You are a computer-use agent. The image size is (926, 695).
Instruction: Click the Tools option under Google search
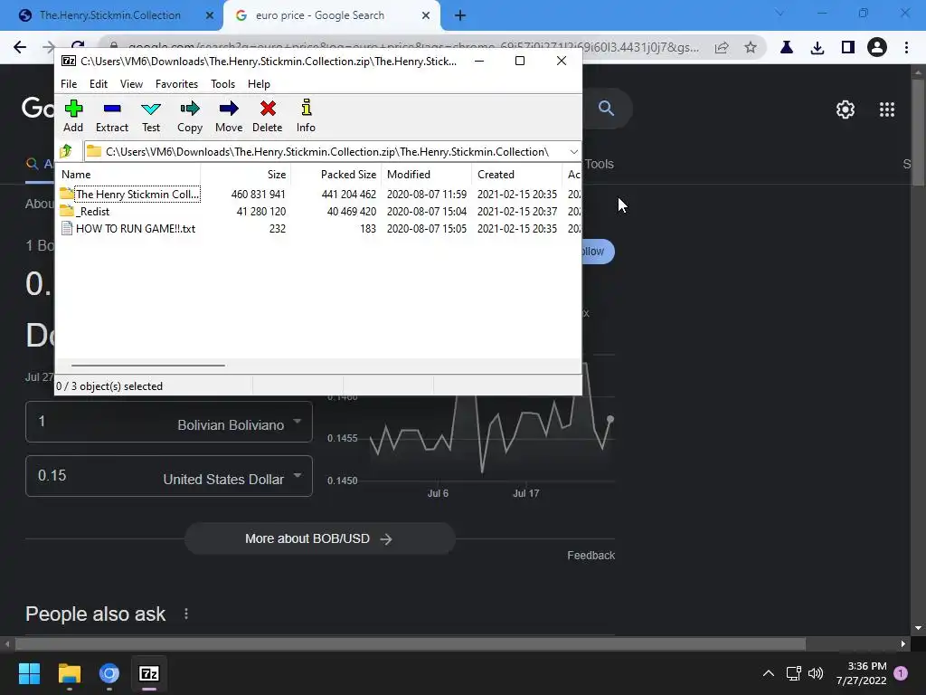599,164
